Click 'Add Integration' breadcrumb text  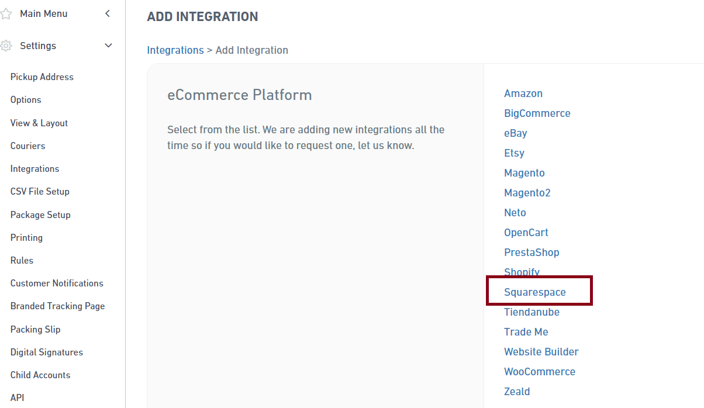click(x=252, y=50)
